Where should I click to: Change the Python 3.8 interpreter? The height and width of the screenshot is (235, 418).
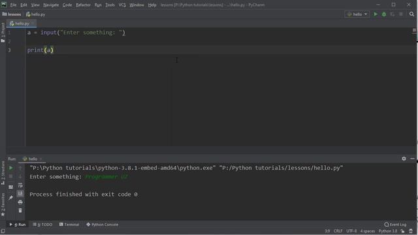388,231
